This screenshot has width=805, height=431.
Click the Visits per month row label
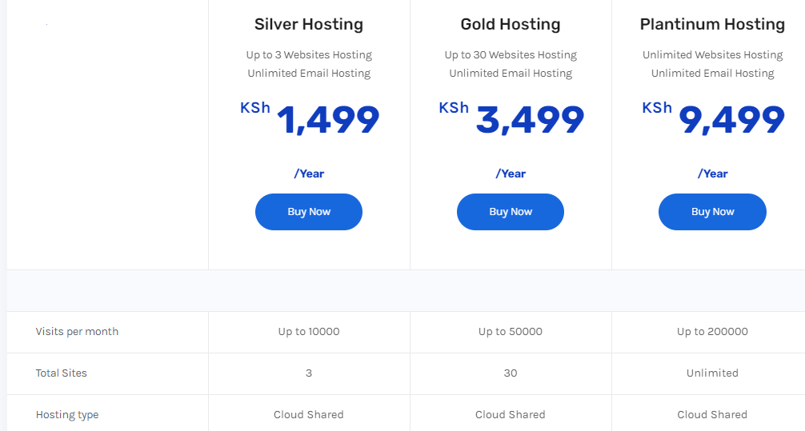coord(77,332)
